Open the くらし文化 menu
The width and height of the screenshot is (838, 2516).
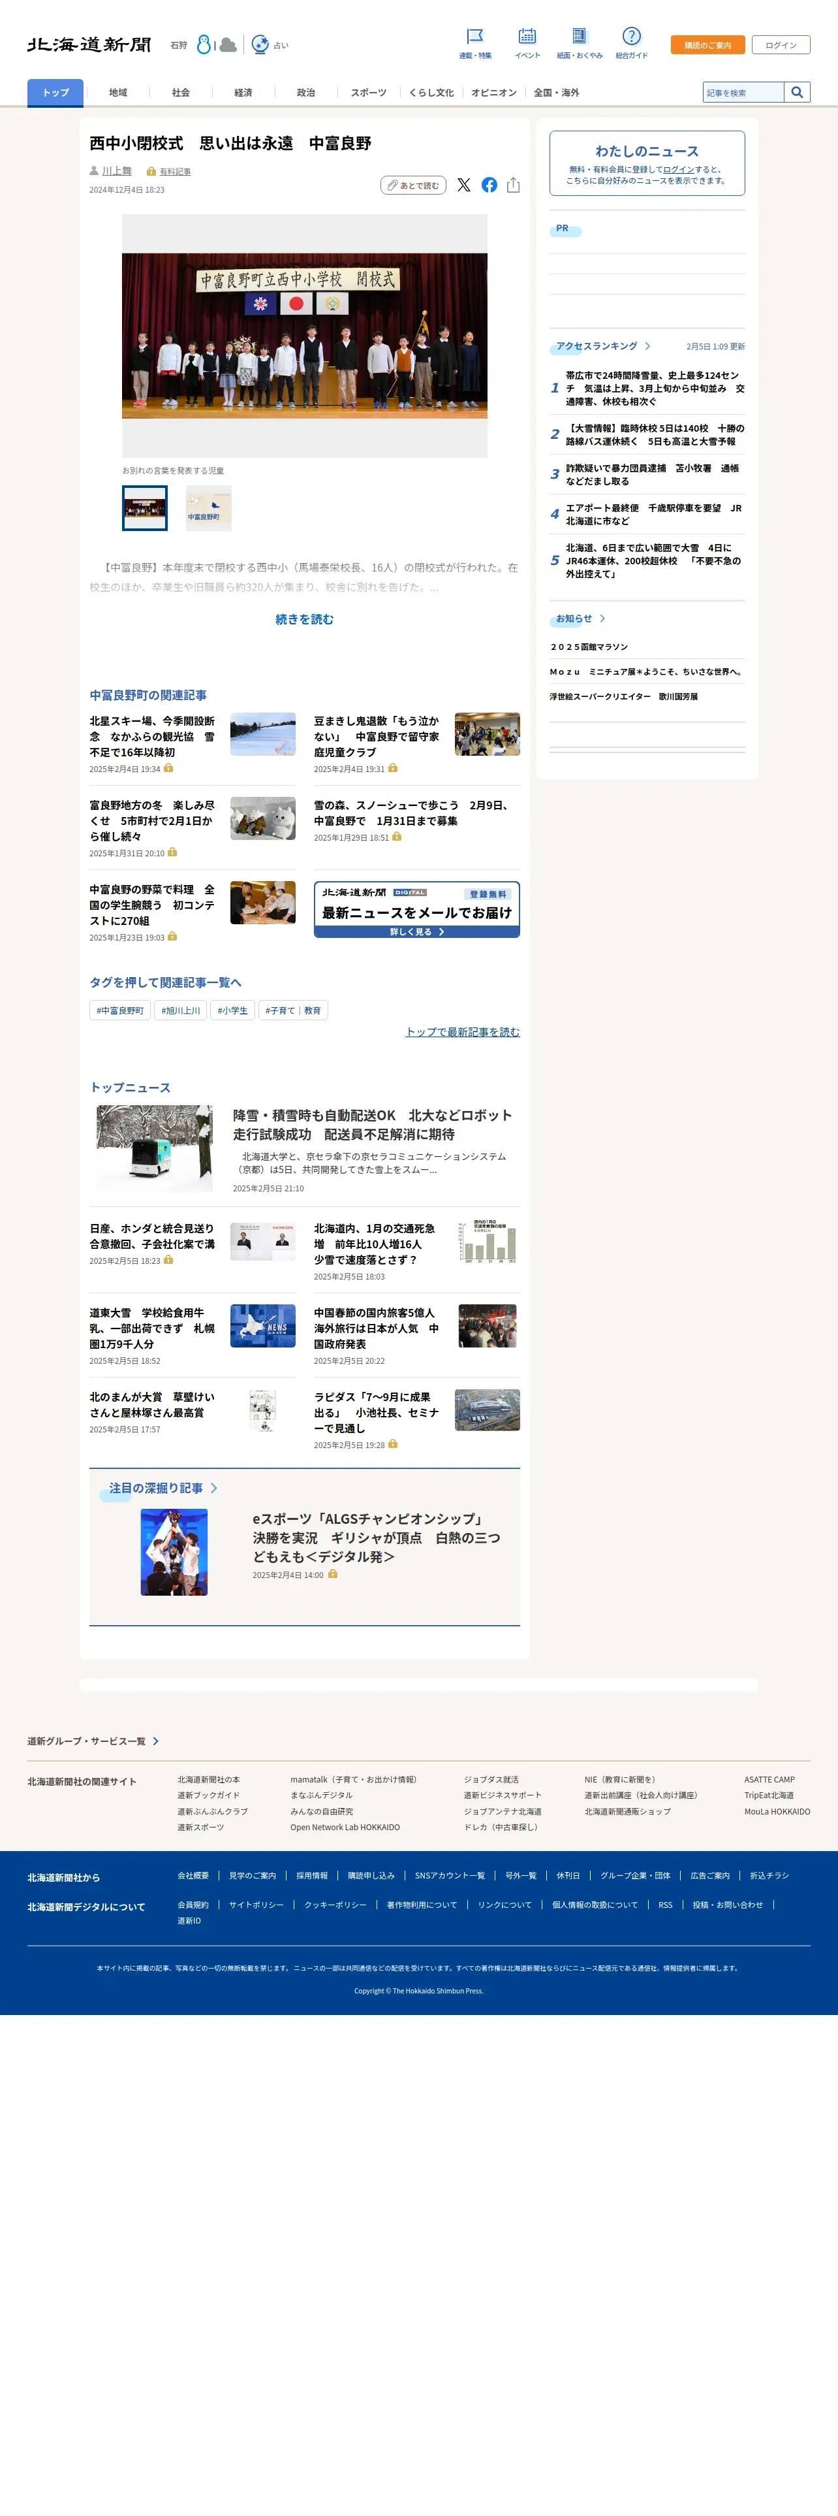[431, 93]
